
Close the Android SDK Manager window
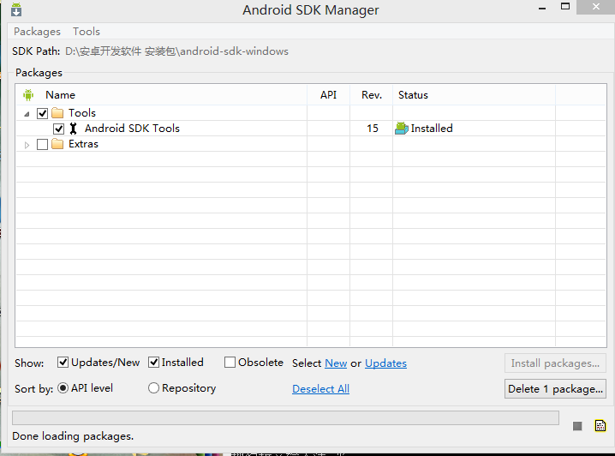click(596, 7)
